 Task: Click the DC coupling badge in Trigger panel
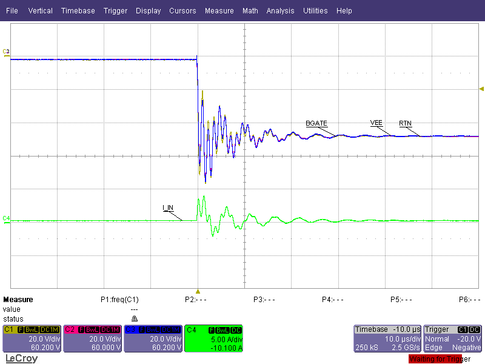tap(475, 328)
